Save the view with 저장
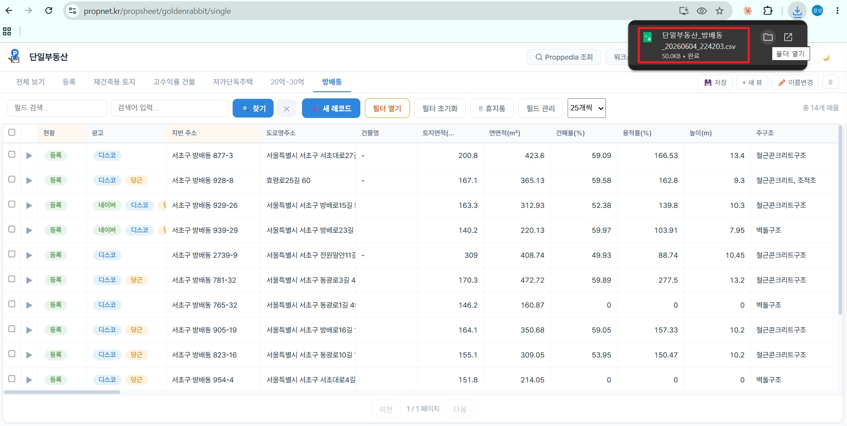Viewport: 847px width, 426px height. tap(715, 82)
